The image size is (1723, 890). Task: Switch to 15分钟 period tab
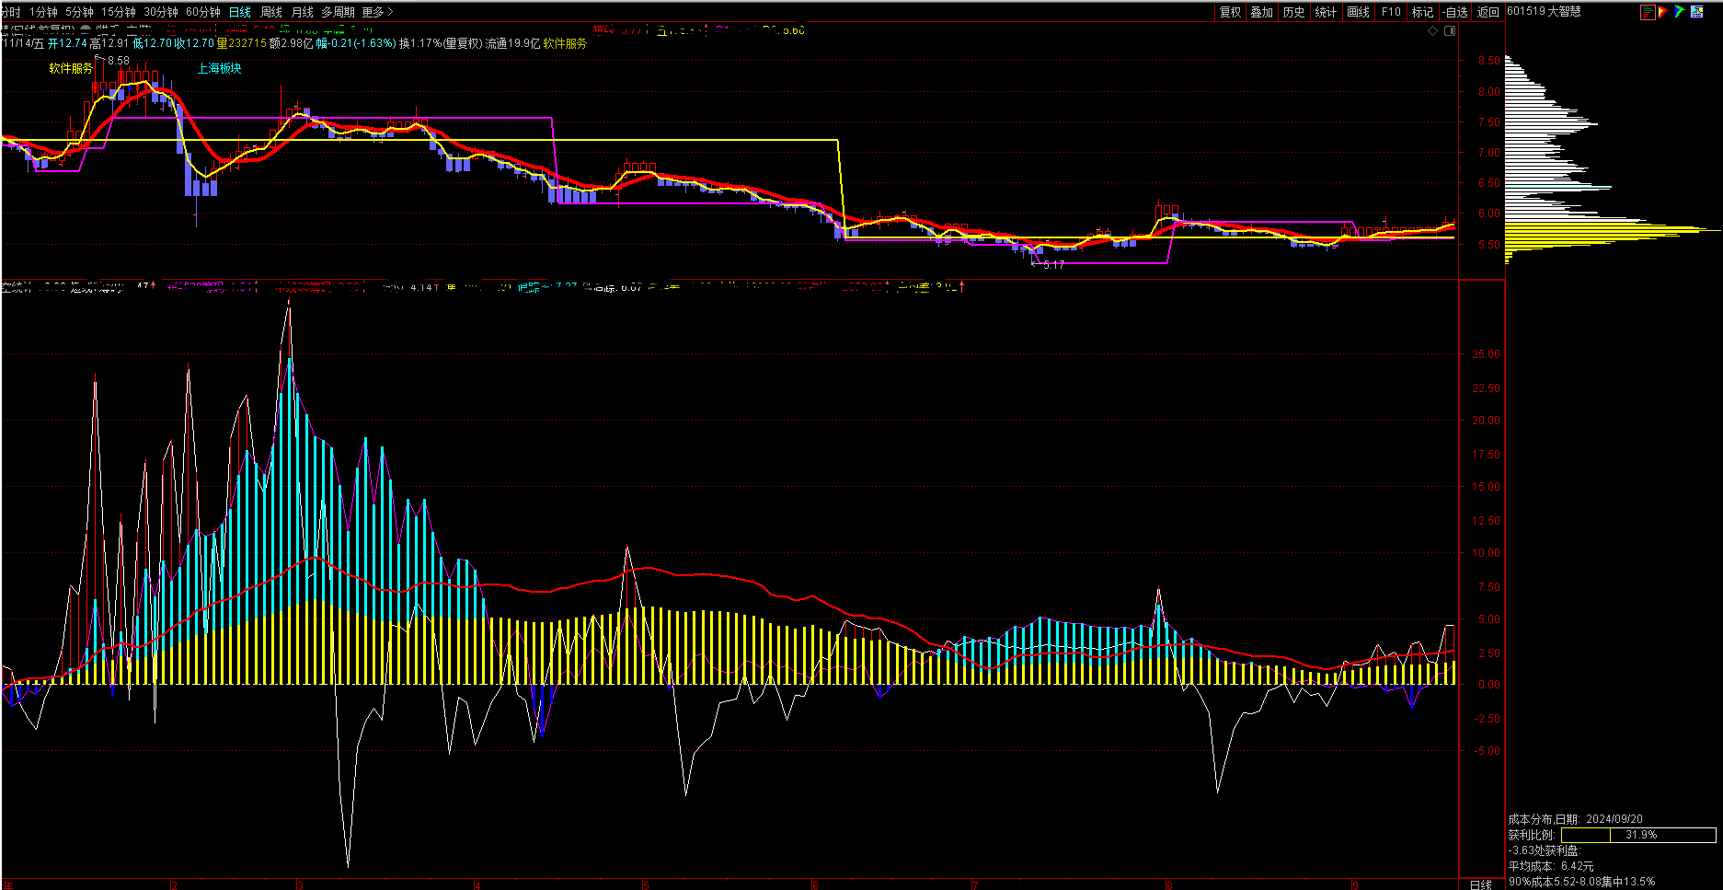click(x=119, y=12)
